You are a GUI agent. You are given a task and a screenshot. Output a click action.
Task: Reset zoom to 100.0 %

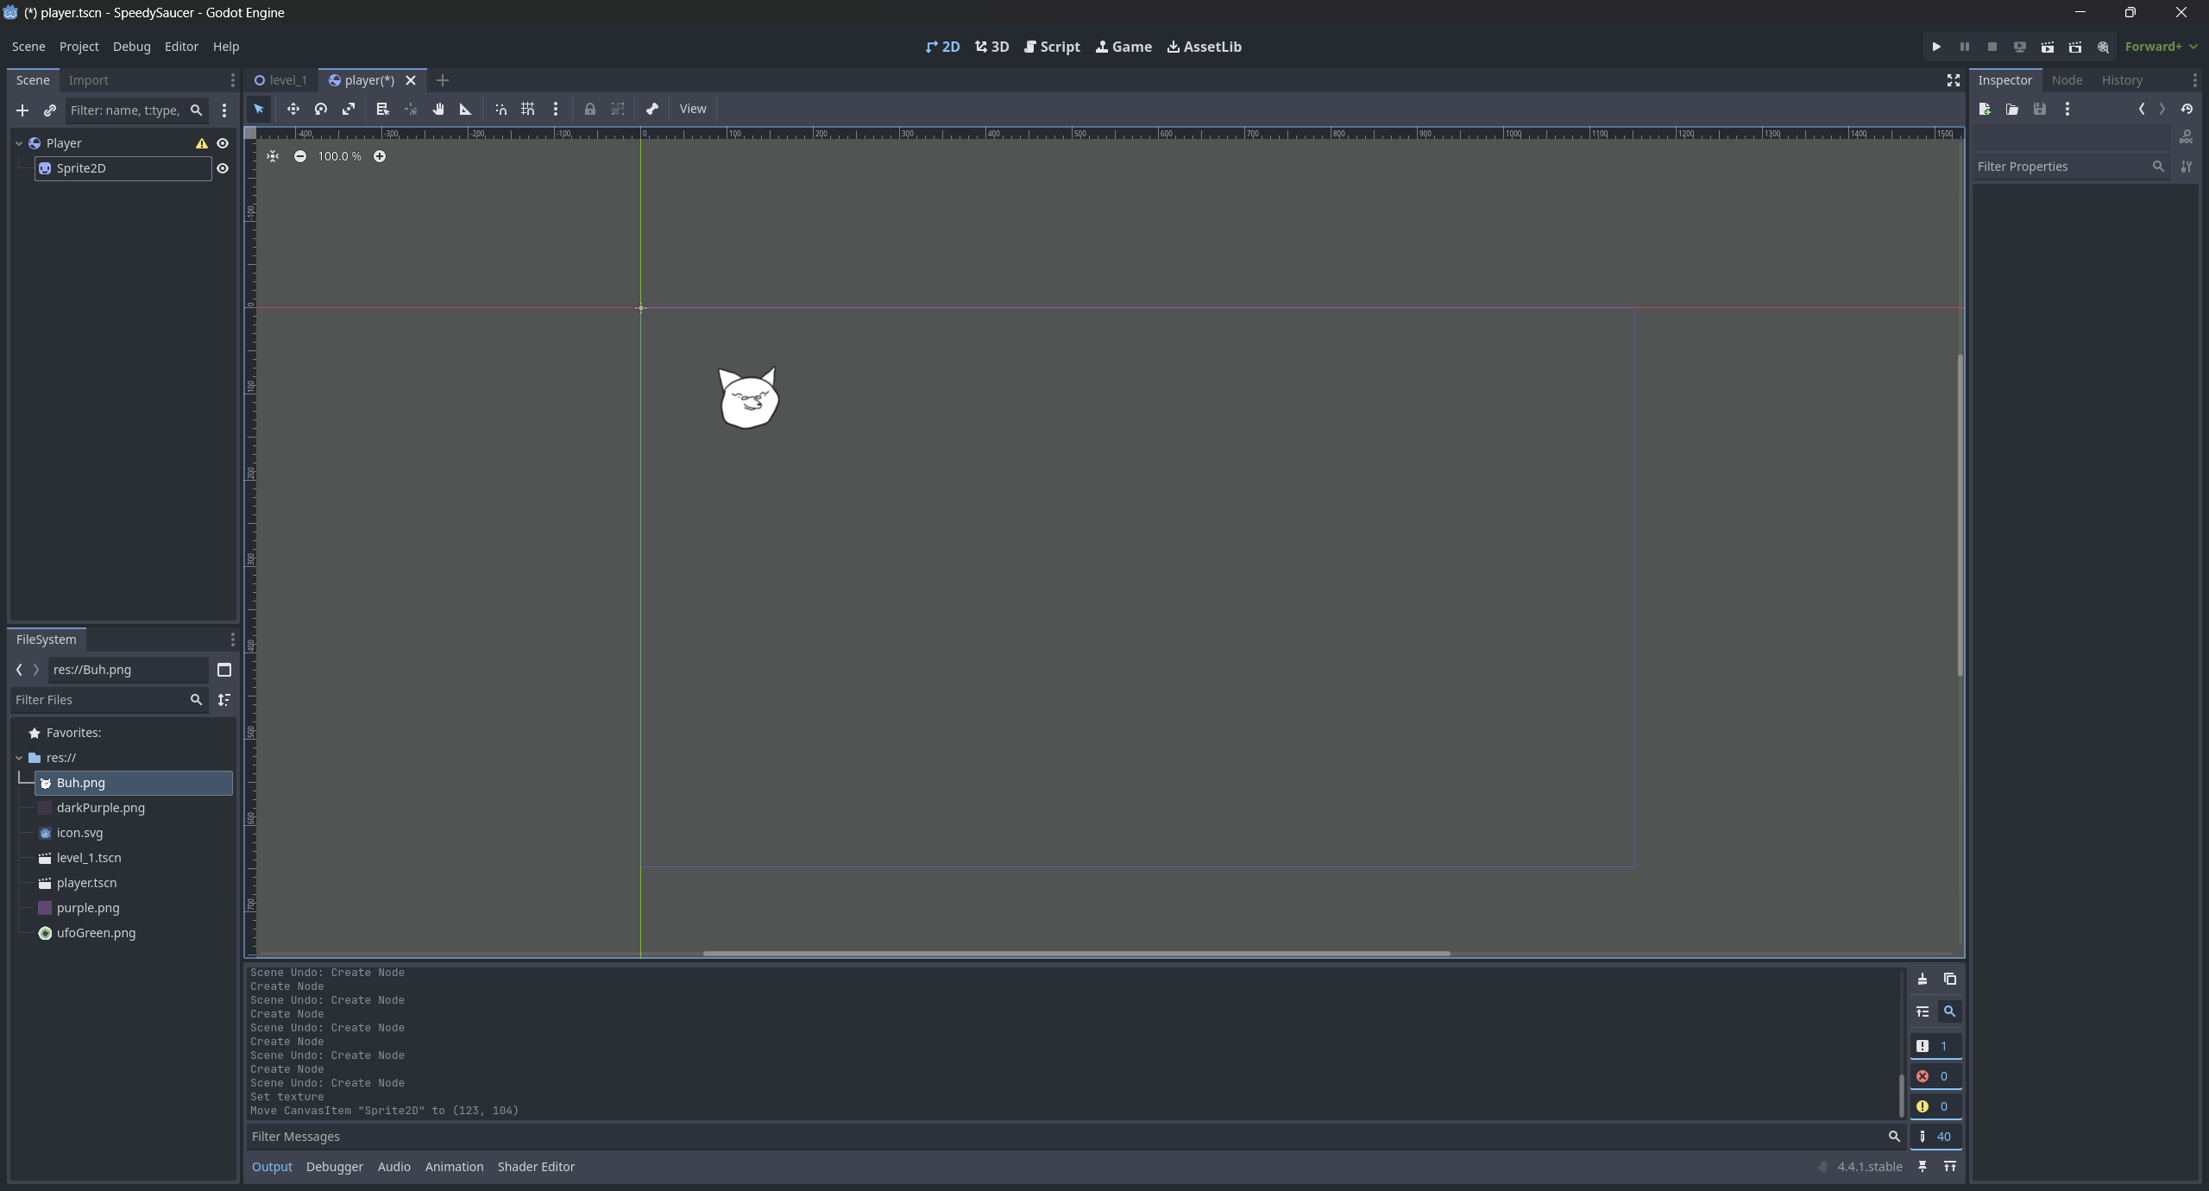point(340,156)
